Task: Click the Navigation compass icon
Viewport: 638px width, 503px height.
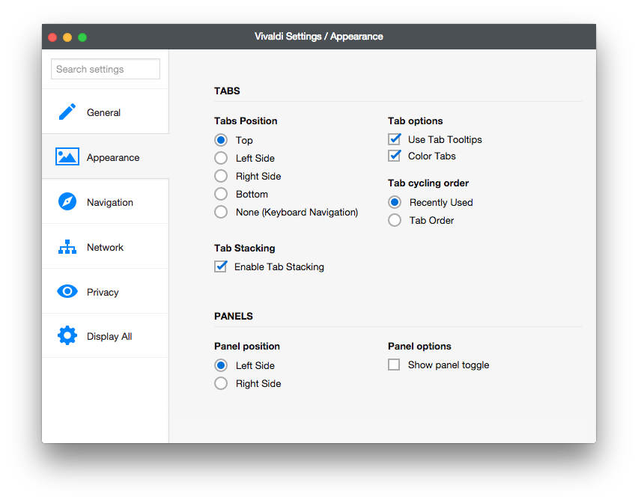Action: tap(67, 202)
